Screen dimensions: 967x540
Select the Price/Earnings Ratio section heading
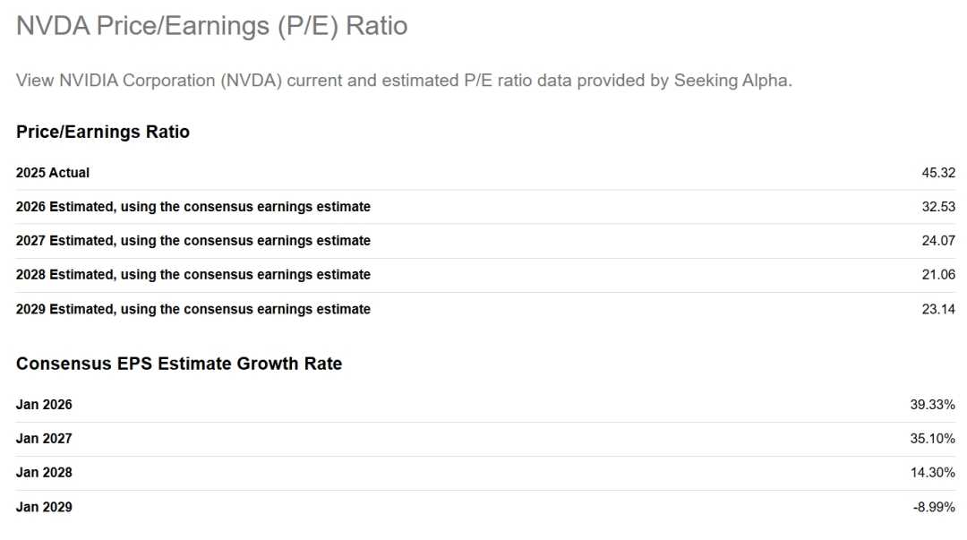pyautogui.click(x=103, y=132)
